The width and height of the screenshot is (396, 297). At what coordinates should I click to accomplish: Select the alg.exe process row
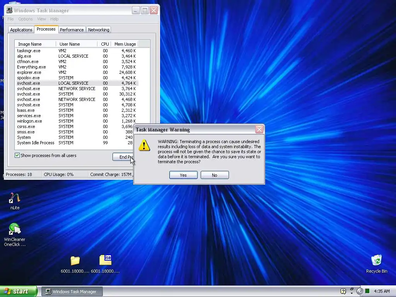tap(77, 56)
